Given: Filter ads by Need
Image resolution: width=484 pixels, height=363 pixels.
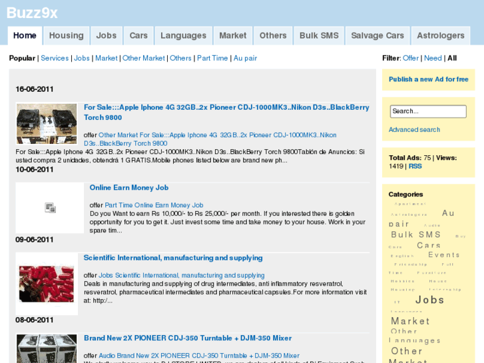Looking at the screenshot, I should (433, 58).
